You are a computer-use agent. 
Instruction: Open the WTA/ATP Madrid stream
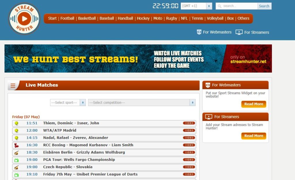(x=60, y=130)
